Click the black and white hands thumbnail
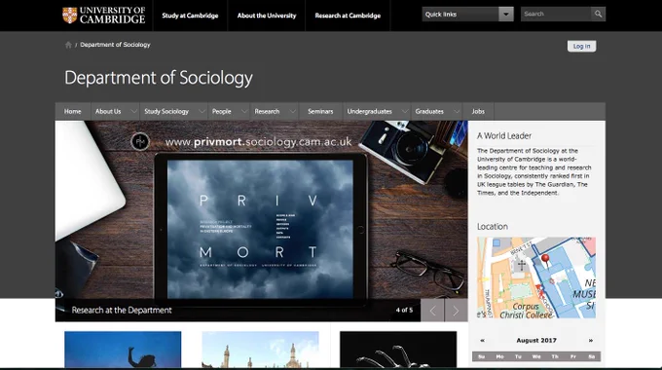662x370 pixels. pyautogui.click(x=398, y=350)
